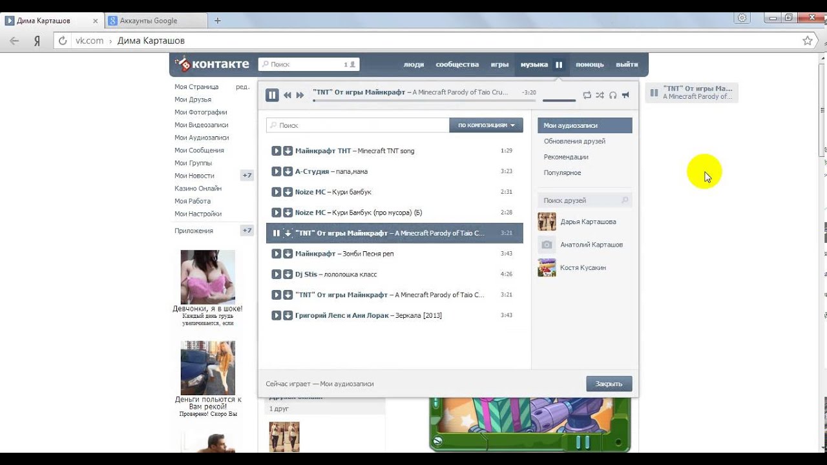Switch to Аккаунты Google browser tab

coord(154,21)
